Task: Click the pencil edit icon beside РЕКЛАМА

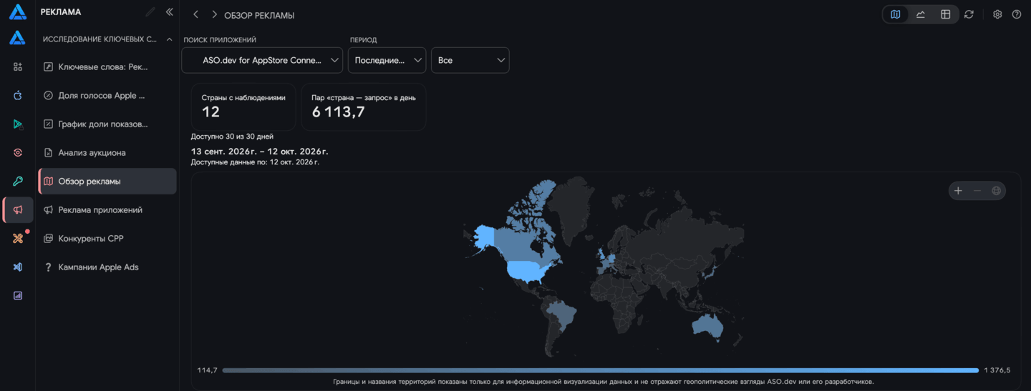Action: pyautogui.click(x=150, y=12)
